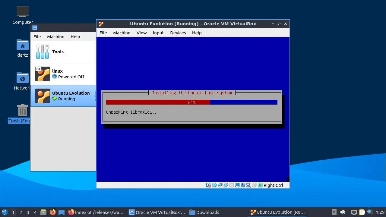Click the Right Ctrl host key label
The width and height of the screenshot is (386, 217).
273,185
